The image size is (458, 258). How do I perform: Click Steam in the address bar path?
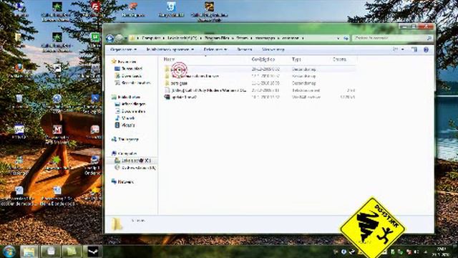tap(242, 38)
